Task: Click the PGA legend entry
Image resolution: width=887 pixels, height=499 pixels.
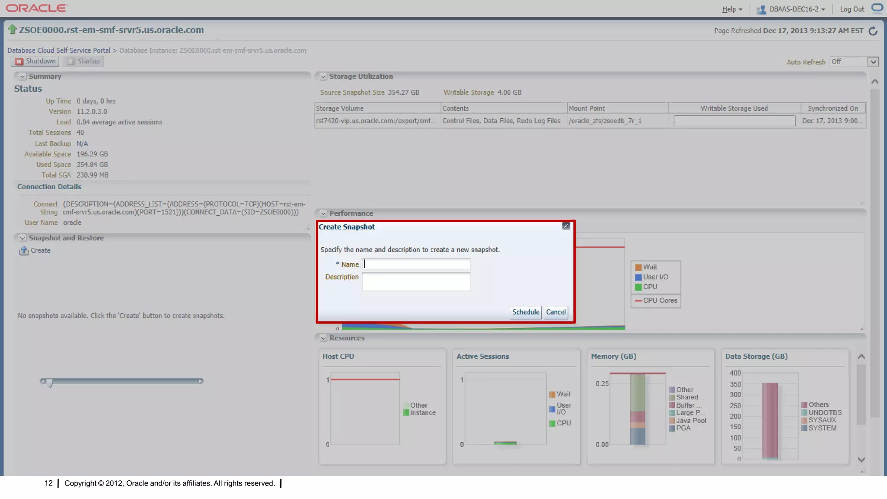Action: pos(680,428)
